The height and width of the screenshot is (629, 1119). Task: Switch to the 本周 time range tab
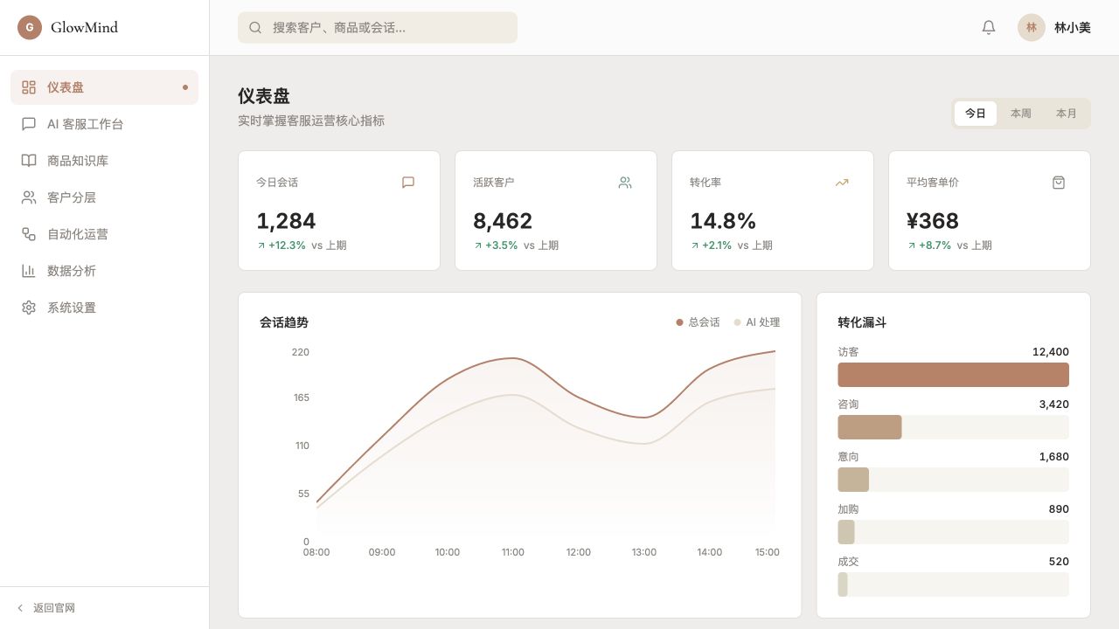1021,114
